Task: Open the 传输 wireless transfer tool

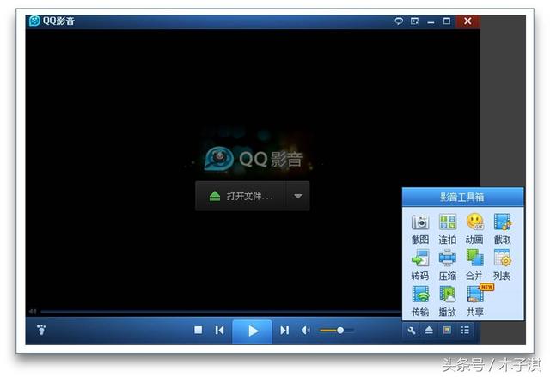Action: (420, 301)
